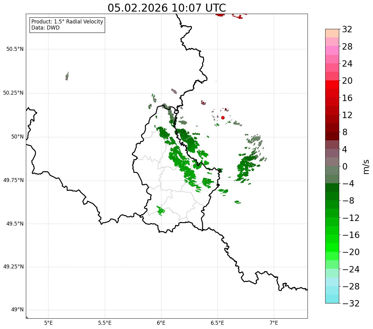Click the red radar site marker dot
Viewport: 373px width, 329px height.
point(223,117)
